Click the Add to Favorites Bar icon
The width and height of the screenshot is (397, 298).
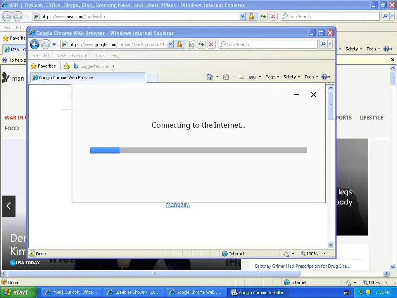(x=67, y=66)
